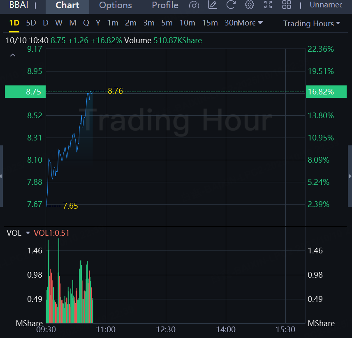The width and height of the screenshot is (352, 338).
Task: Collapse chart with the up chevron
Action: point(13,55)
